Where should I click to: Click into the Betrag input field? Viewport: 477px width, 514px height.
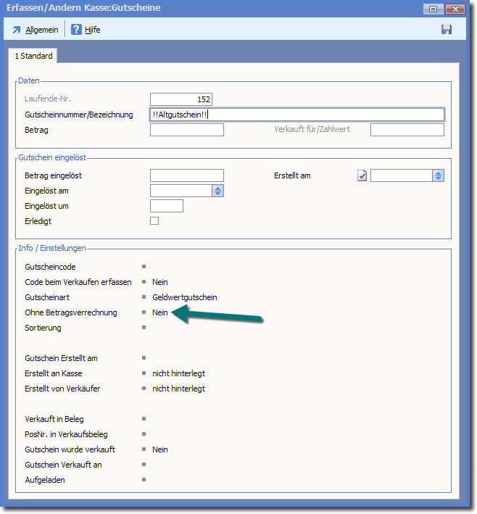186,130
